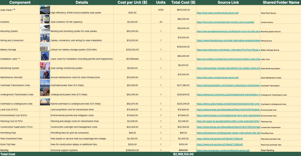Select the Solar Racking folder name cell
Screen dimensions: 301x156
point(281,149)
